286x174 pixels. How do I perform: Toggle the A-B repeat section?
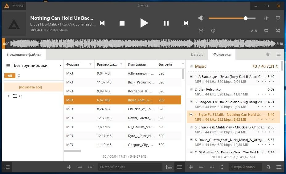[254, 31]
